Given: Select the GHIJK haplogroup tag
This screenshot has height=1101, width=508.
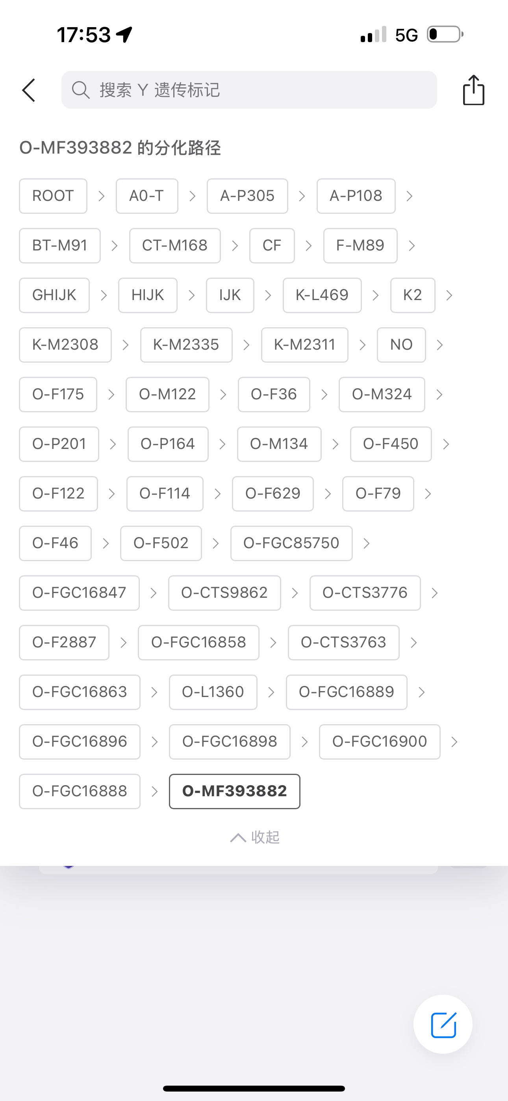Looking at the screenshot, I should pyautogui.click(x=54, y=295).
